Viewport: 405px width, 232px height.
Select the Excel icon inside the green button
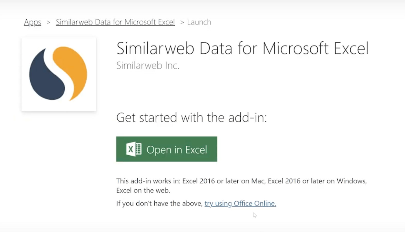[134, 149]
